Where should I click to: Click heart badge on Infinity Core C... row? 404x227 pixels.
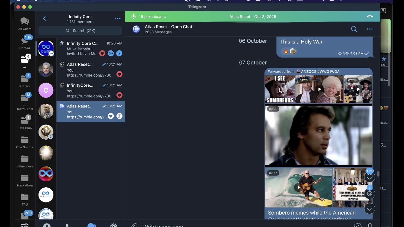point(102,53)
